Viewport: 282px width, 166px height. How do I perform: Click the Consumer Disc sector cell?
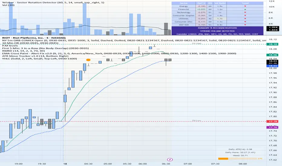tap(183, 22)
